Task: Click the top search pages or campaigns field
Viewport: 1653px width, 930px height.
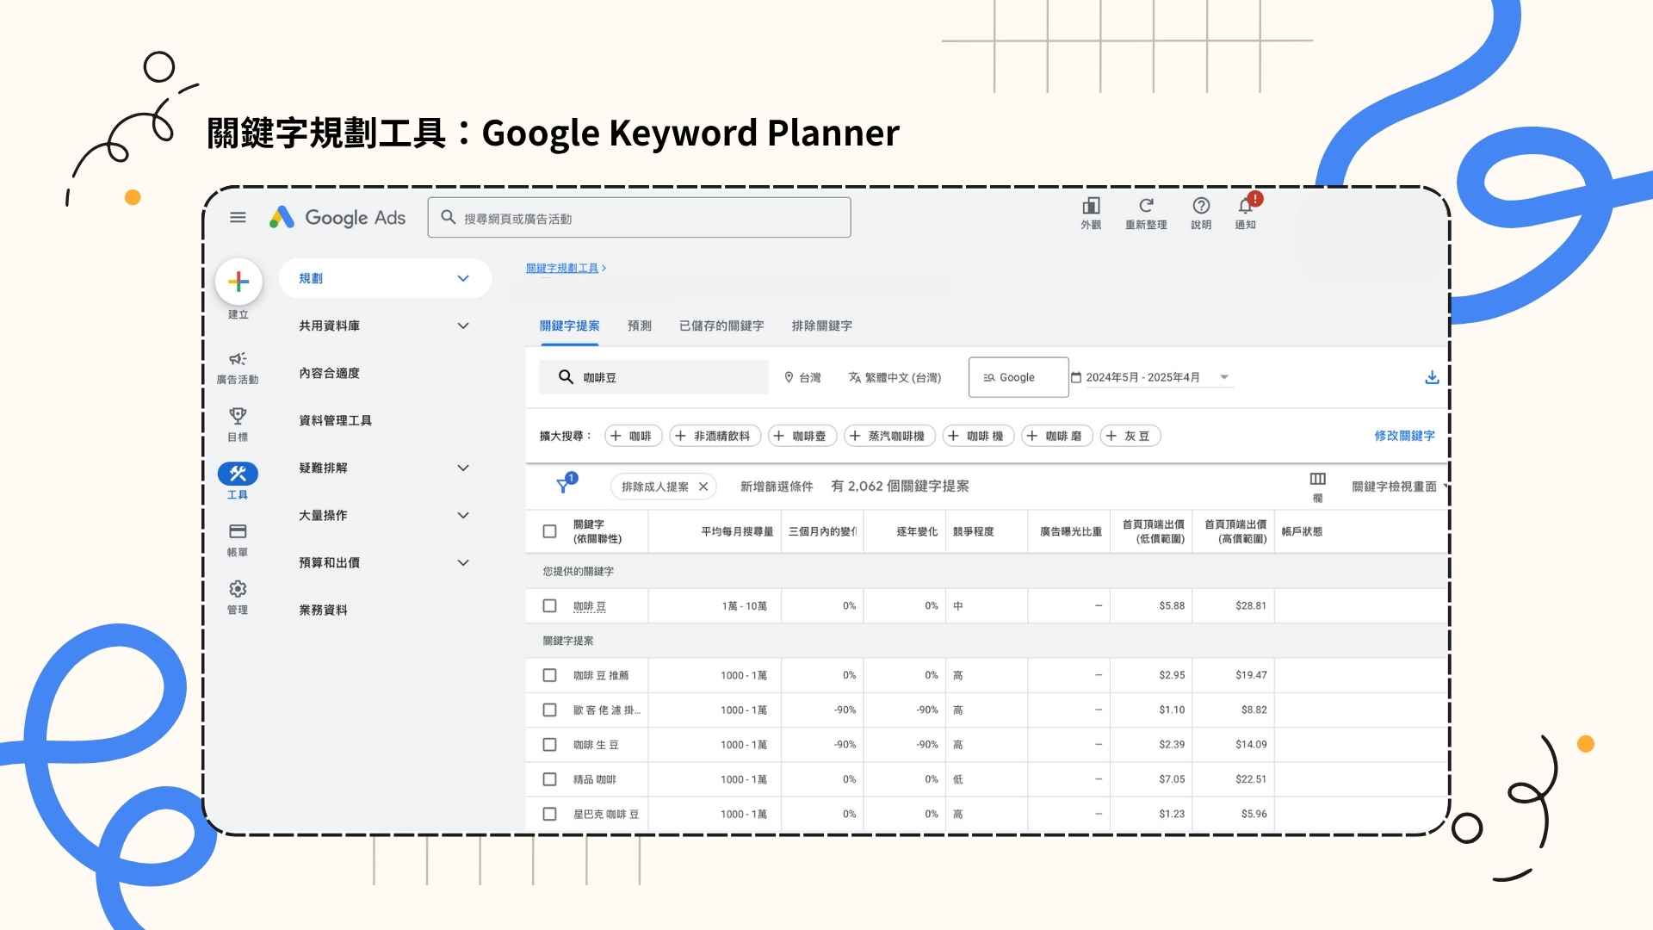Action: [x=639, y=218]
